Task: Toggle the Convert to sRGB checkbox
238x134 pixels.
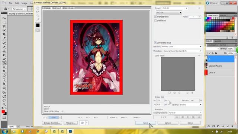Action: [x=155, y=43]
